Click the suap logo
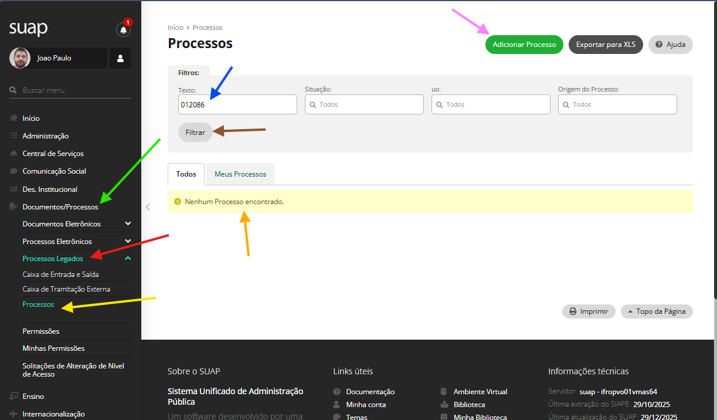The image size is (717, 420). (x=28, y=28)
